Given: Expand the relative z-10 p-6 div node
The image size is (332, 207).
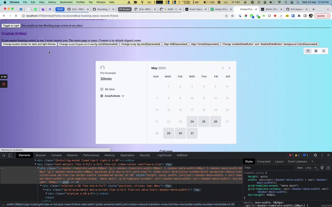Looking at the screenshot, I should (46, 194).
